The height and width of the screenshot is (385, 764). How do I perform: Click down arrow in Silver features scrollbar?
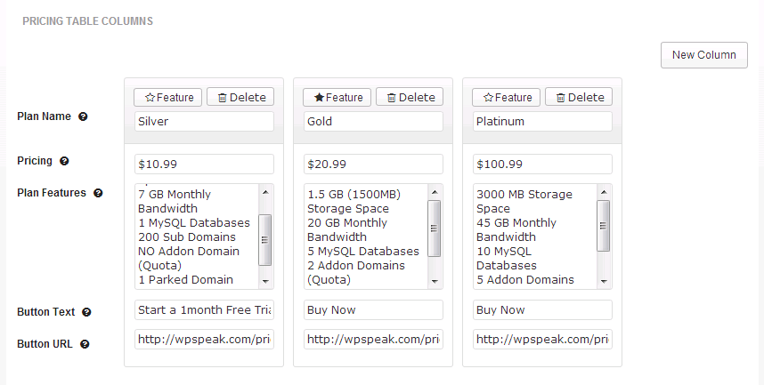click(265, 281)
